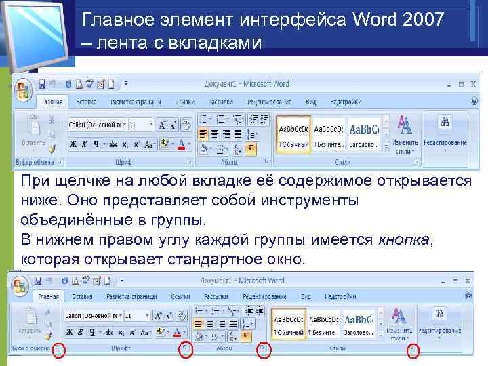Open Calibri font name dropdown in the upper ribbon
Screen dimensions: 488x366
coord(124,125)
